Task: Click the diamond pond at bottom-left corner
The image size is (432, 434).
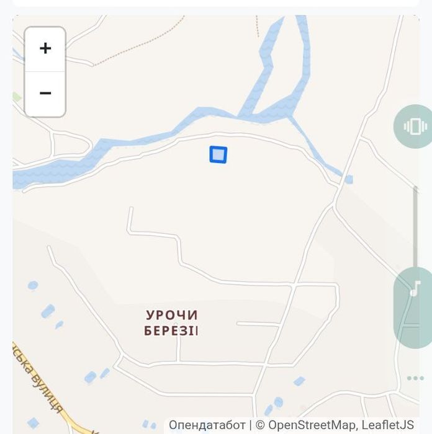Action: point(33,423)
